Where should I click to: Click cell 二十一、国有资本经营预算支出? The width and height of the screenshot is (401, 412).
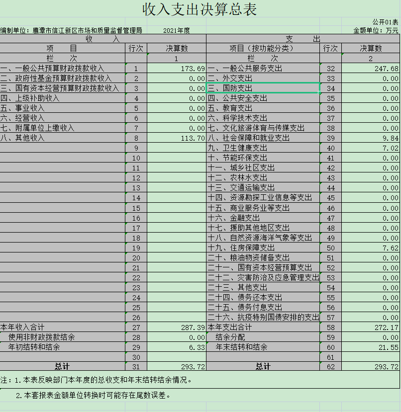click(x=263, y=268)
